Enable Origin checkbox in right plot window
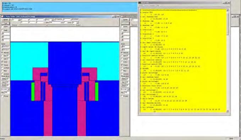Image resolution: width=241 pixels, height=140 pixels. 122,30
